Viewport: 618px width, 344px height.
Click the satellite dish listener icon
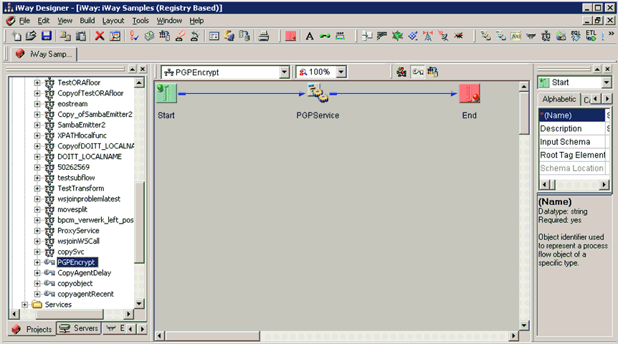coord(443,37)
